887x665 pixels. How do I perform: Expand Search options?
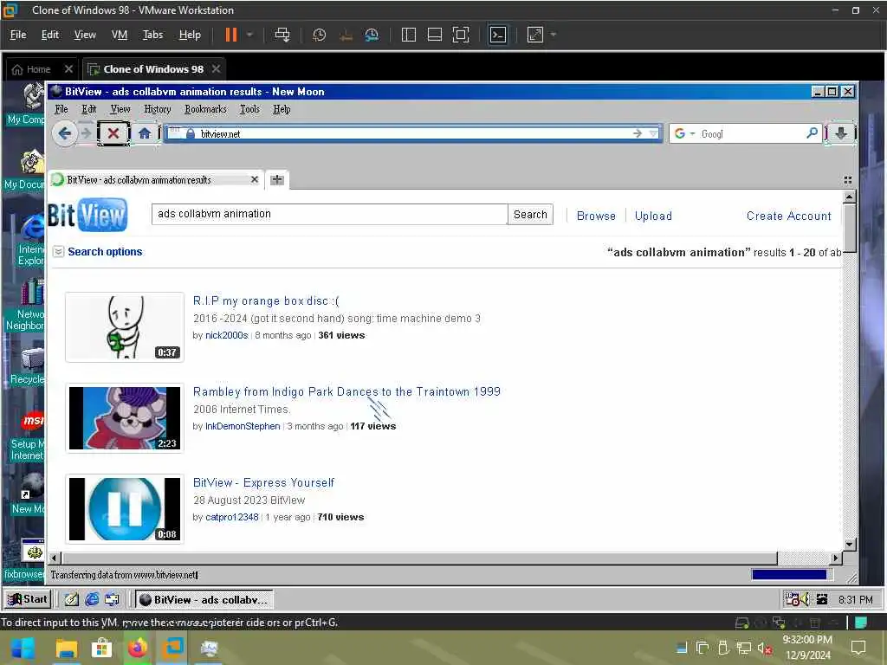click(105, 252)
